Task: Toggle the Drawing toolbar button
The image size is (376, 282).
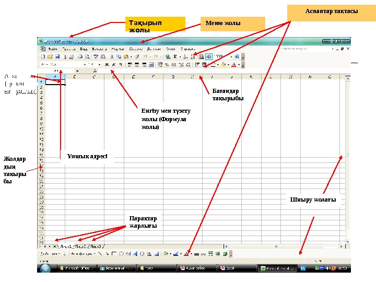Action: (x=208, y=56)
